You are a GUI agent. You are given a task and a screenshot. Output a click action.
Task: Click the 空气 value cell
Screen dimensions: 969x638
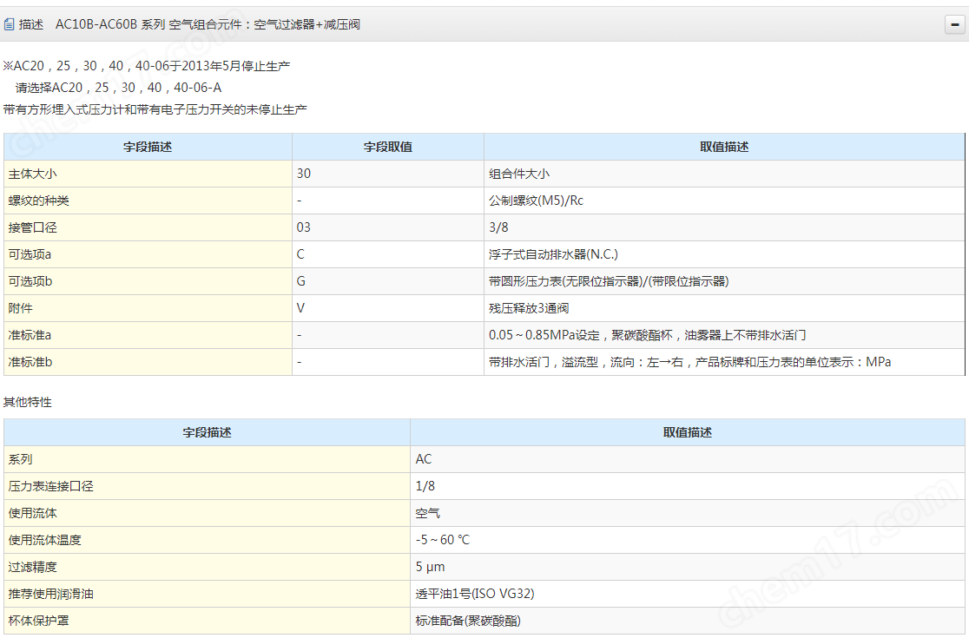[688, 513]
